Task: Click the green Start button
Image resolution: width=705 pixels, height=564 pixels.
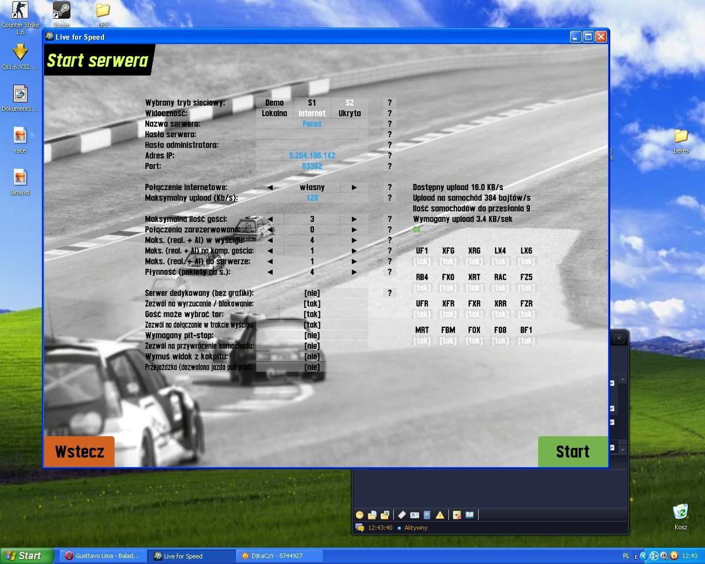Action: (x=573, y=452)
